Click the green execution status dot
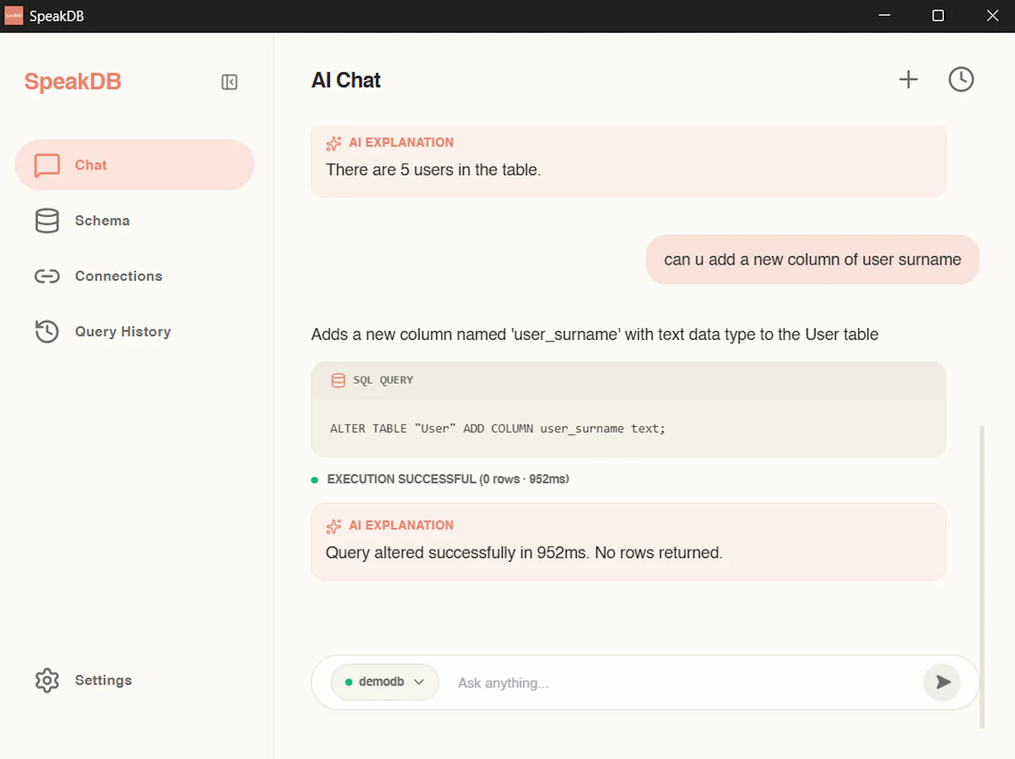The height and width of the screenshot is (759, 1015). click(315, 480)
